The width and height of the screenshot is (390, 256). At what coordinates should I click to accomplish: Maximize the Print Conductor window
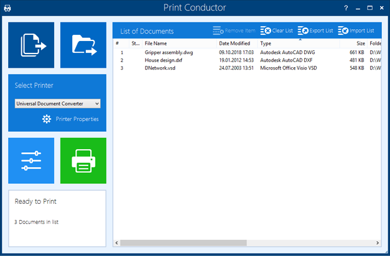pyautogui.click(x=370, y=8)
